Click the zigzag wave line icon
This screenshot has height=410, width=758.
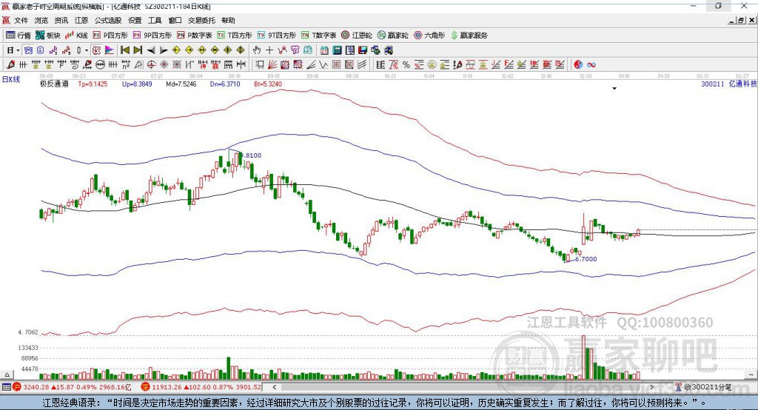click(323, 65)
